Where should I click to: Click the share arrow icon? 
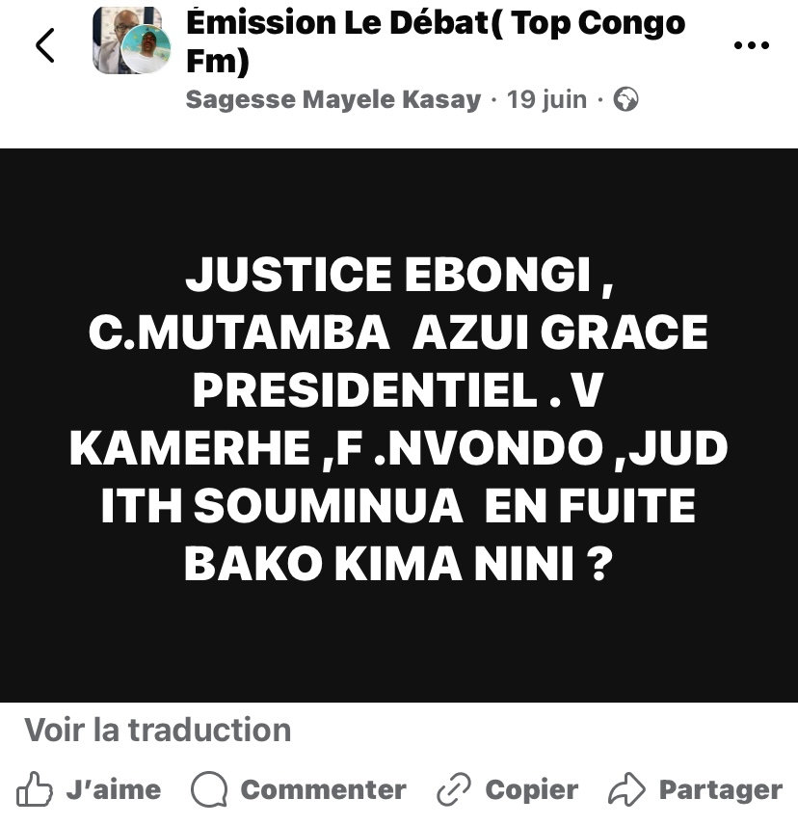[x=625, y=790]
